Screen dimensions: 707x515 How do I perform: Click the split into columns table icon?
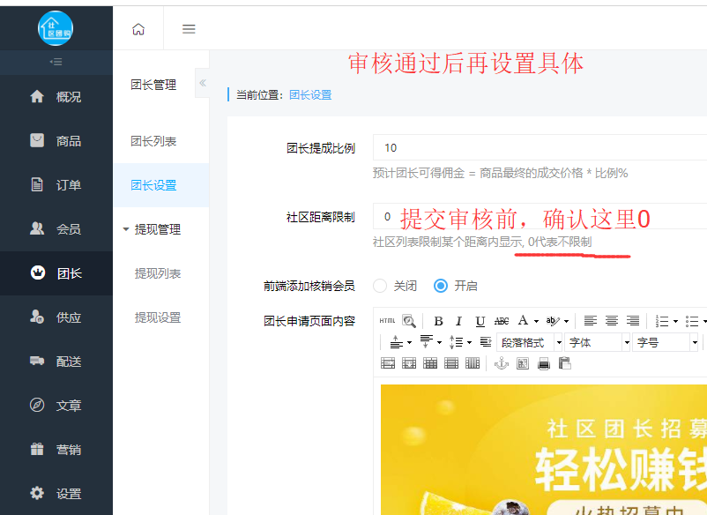[x=473, y=363]
